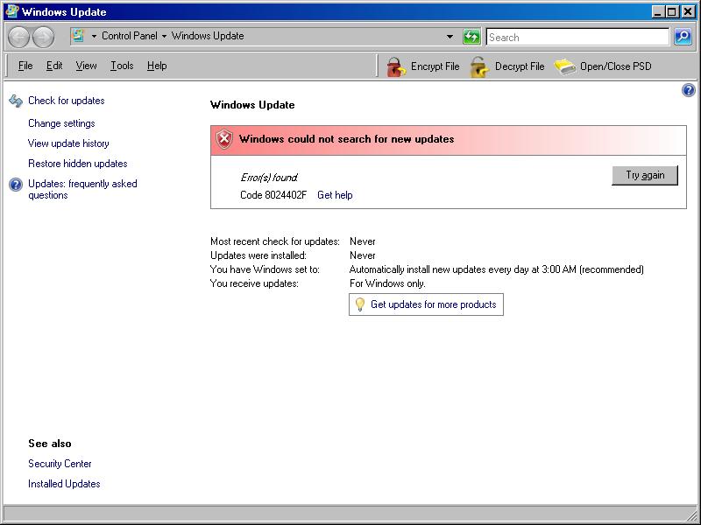The width and height of the screenshot is (701, 525).
Task: Click the search magnifier icon
Action: [683, 37]
